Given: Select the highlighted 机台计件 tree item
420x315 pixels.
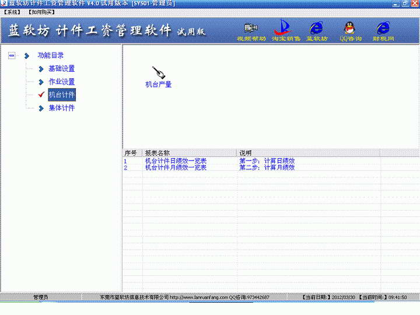Looking at the screenshot, I should coord(62,95).
